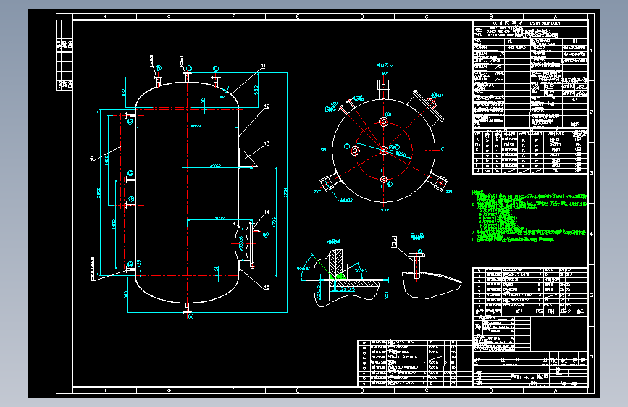Image resolution: width=628 pixels, height=407 pixels.
Task: Click the bottom drain nozzle on elevation view
Action: coord(187,308)
